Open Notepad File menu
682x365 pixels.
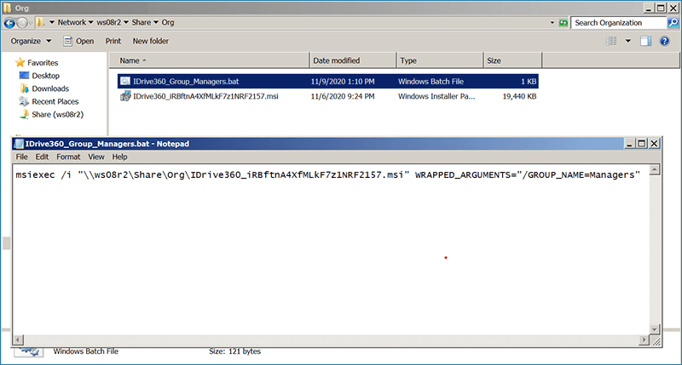[22, 157]
